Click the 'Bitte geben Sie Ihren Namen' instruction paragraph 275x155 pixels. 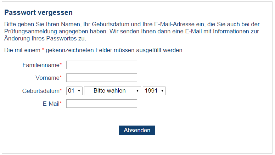tap(132, 31)
